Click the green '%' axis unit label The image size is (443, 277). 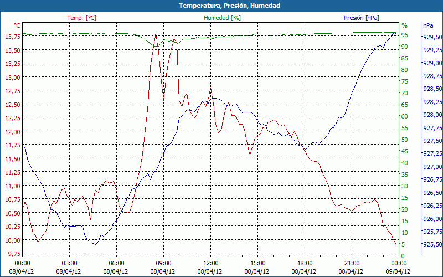[405, 25]
